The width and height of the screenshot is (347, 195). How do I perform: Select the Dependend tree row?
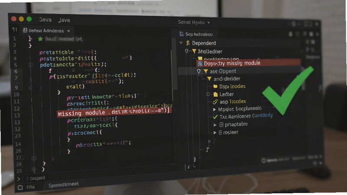coord(239,43)
